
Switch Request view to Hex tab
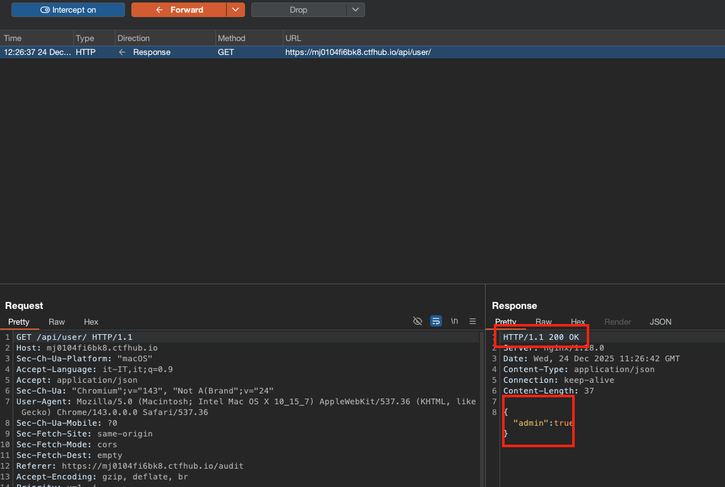(x=91, y=322)
